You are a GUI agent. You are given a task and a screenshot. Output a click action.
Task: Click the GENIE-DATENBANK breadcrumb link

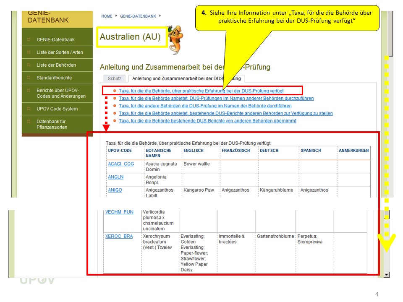(138, 16)
